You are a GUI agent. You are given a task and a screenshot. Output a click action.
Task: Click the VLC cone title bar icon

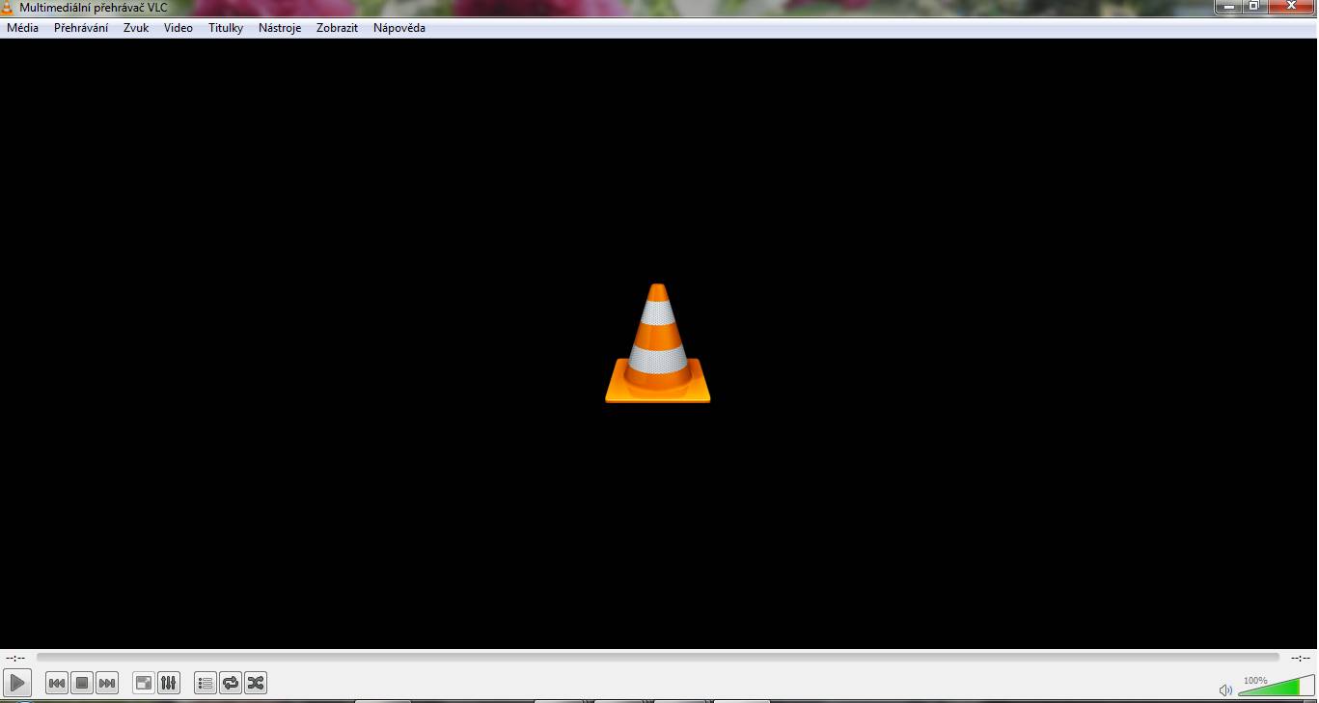tap(8, 8)
